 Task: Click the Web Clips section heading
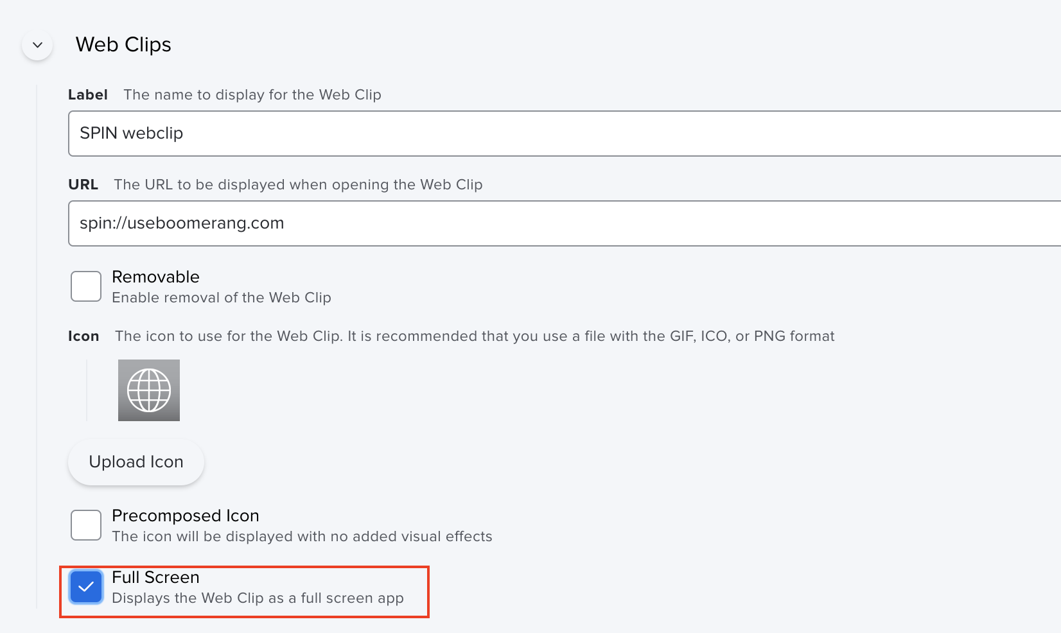123,45
